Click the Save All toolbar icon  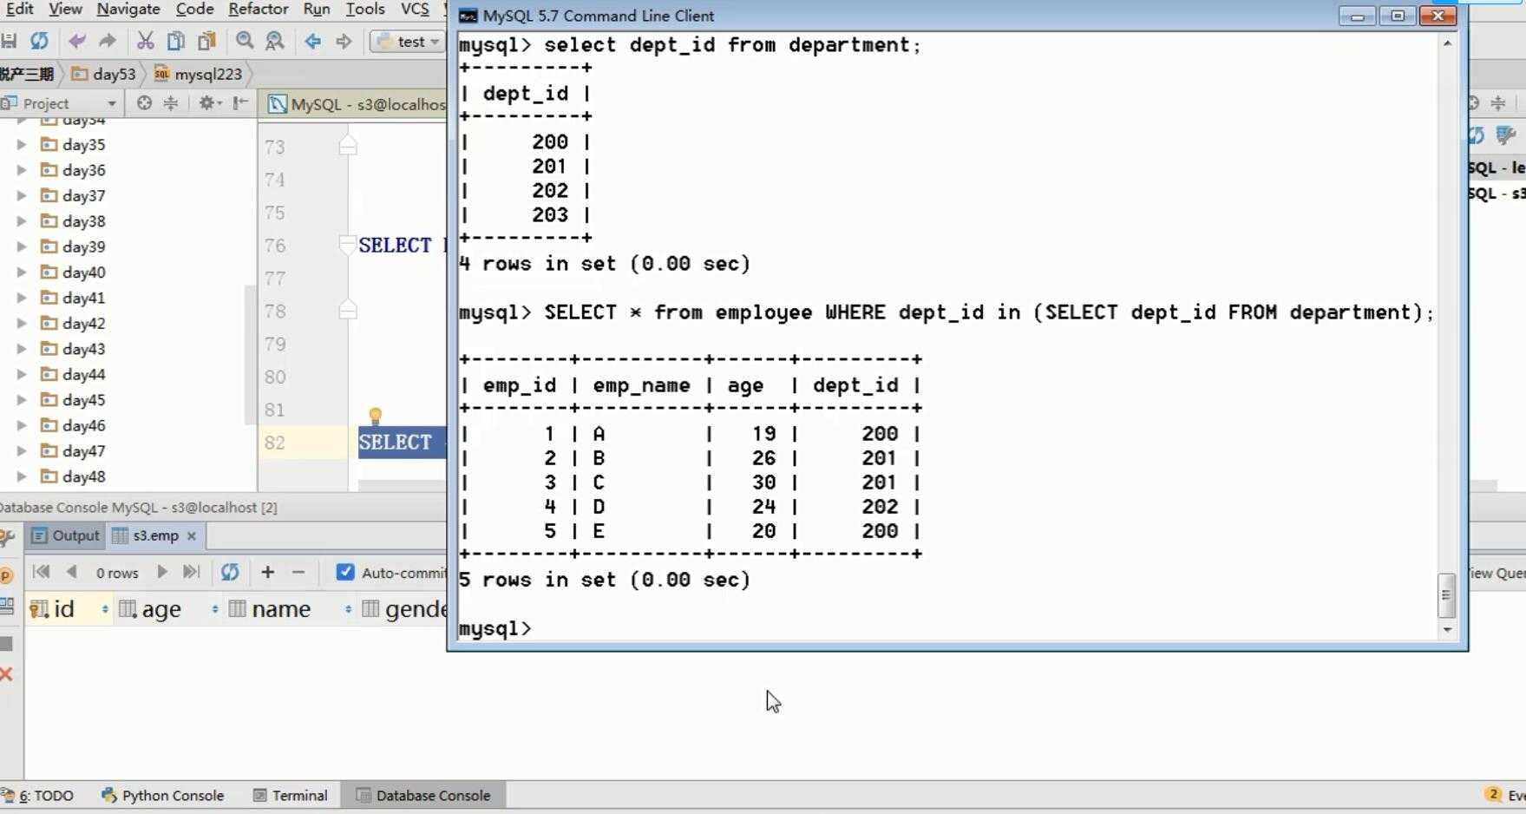9,41
